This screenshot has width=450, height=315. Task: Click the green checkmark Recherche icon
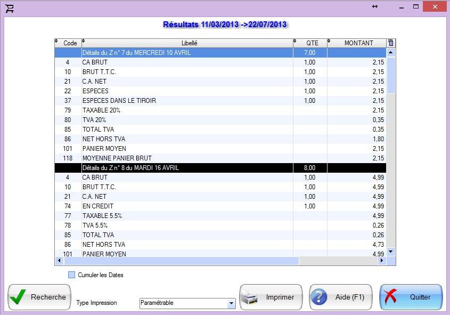18,297
